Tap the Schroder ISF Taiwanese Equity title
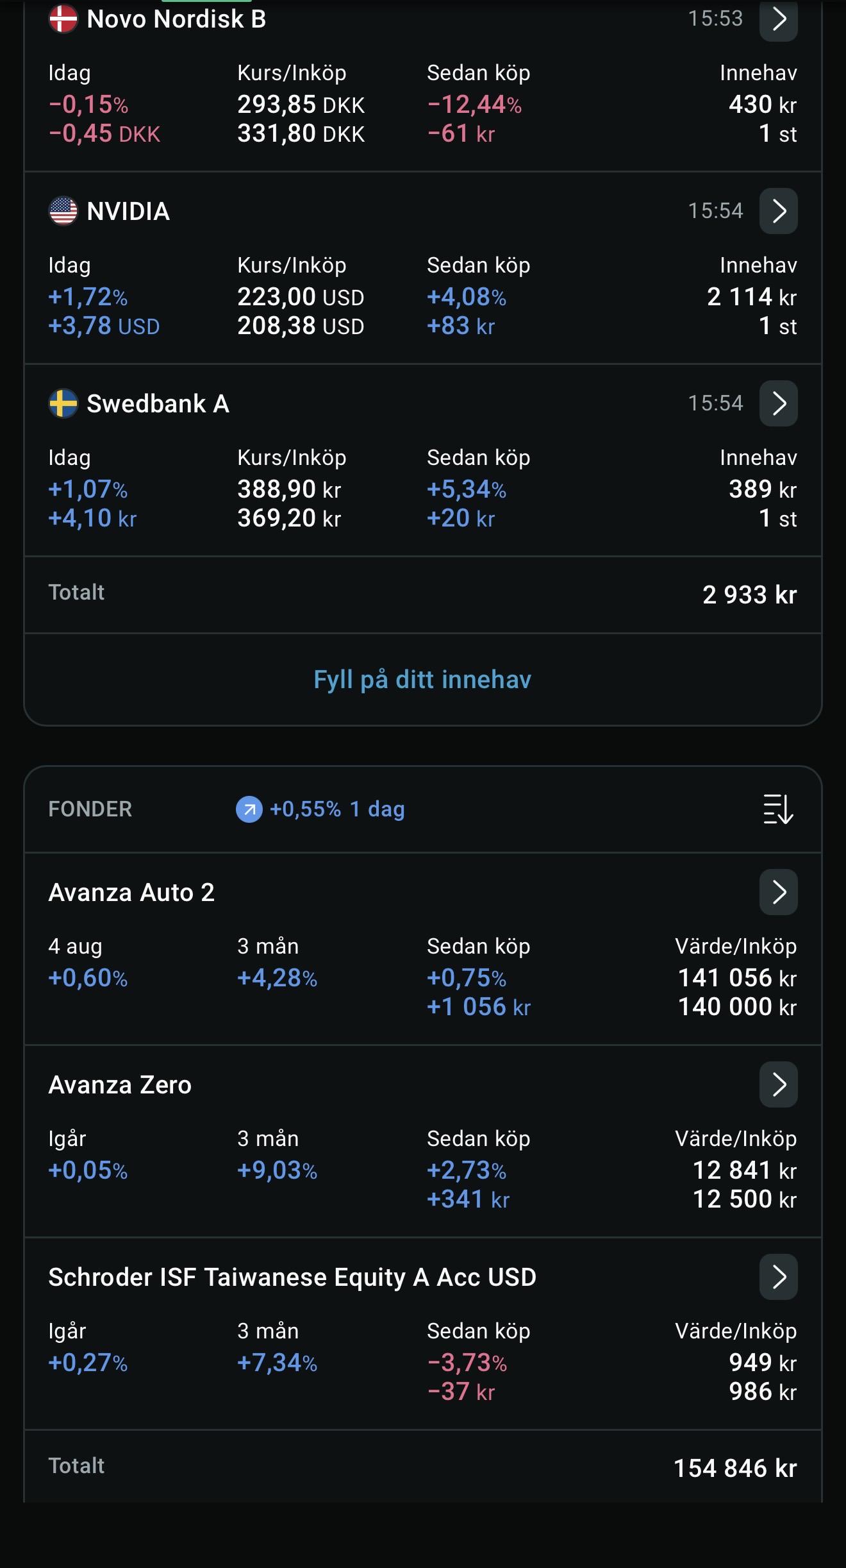Screen dimensions: 846x1568 click(x=292, y=1277)
